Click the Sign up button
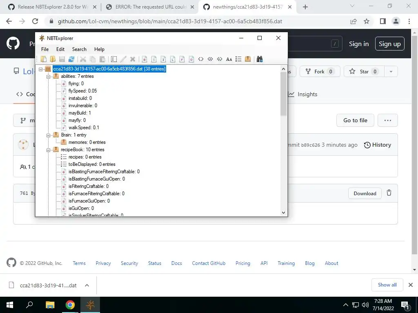 389,44
